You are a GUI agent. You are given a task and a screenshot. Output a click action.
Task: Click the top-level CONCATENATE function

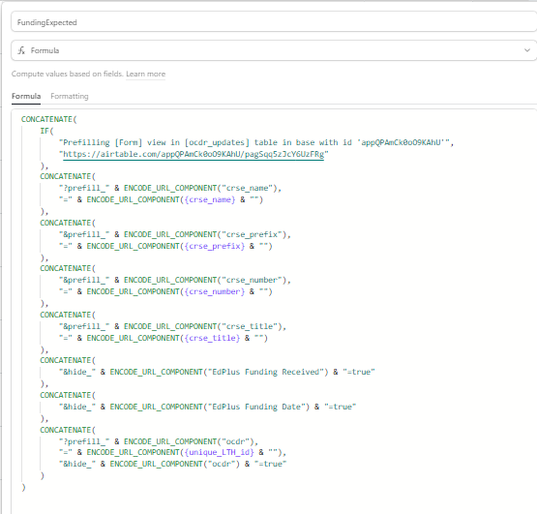click(x=46, y=119)
